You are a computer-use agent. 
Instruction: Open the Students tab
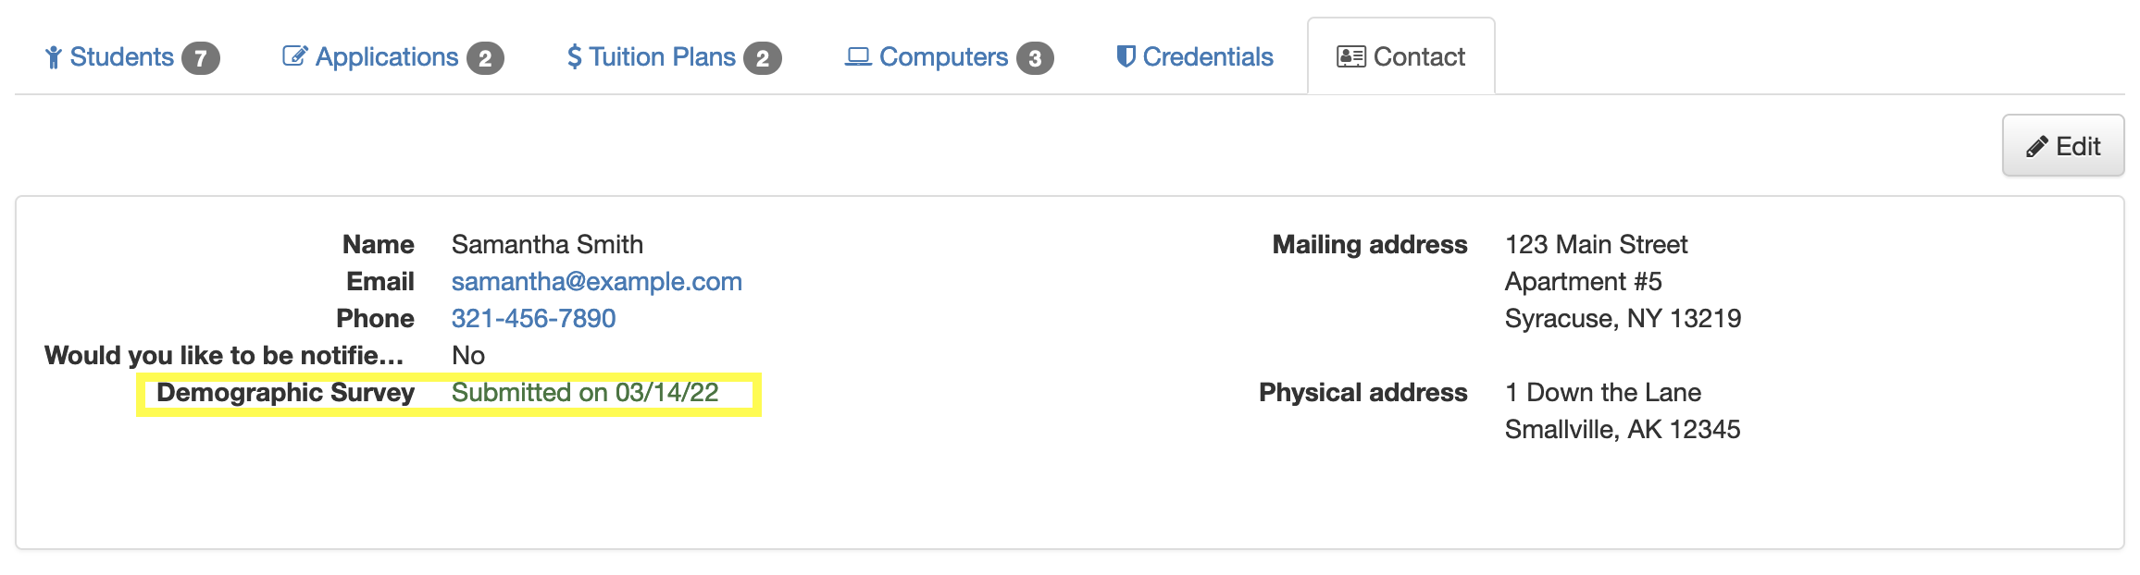click(131, 57)
